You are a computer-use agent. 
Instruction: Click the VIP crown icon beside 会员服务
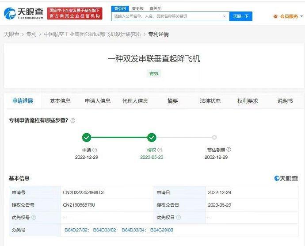(x=276, y=16)
